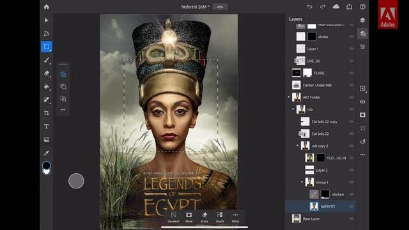Open the Nefertiti document title
409x230 pixels.
195,7
